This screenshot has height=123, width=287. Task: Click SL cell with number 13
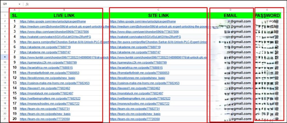pyautogui.click(x=14, y=83)
